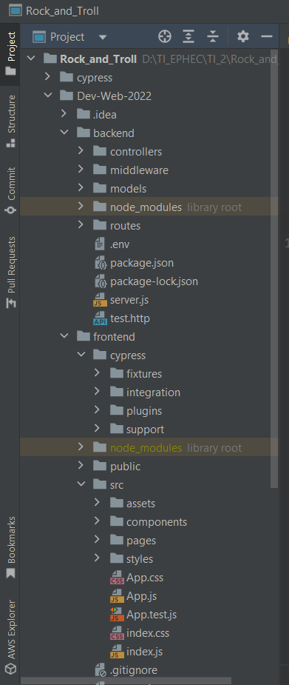Viewport: 289px width, 685px height.
Task: Collapse the Dev-Web-2022 folder
Action: (x=47, y=96)
